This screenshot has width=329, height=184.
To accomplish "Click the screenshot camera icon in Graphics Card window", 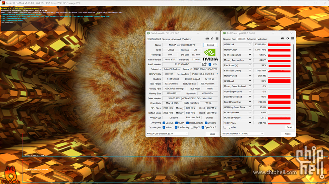I will tap(207, 39).
